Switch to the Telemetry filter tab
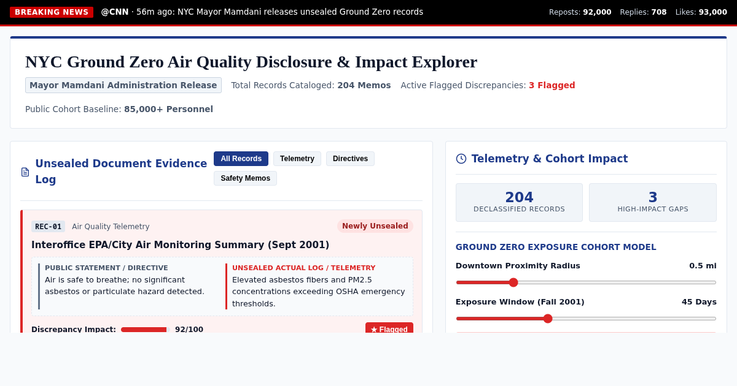The height and width of the screenshot is (386, 737). (x=297, y=159)
